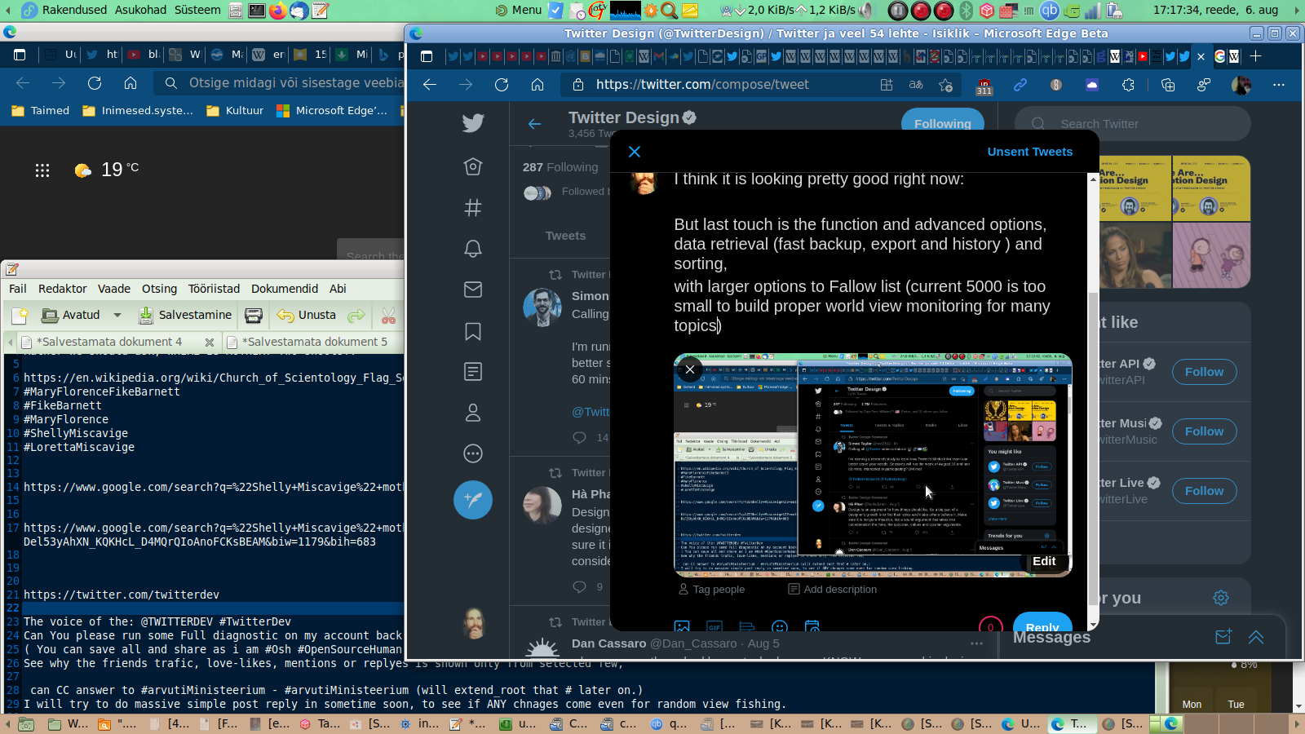This screenshot has height=734, width=1305.
Task: Close the active Twitter browser tab
Action: (1201, 56)
